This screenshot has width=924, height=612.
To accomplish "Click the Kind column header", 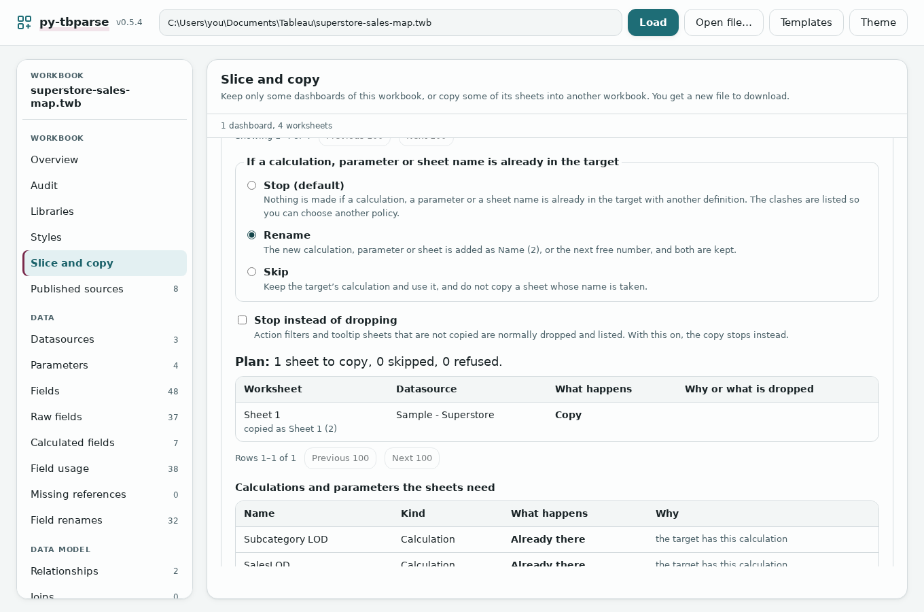I will (x=413, y=513).
